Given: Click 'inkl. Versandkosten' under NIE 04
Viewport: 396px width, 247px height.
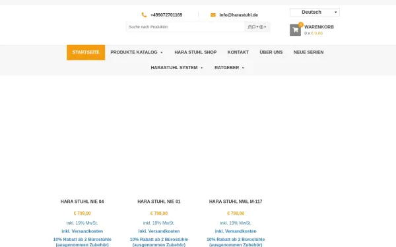Looking at the screenshot, I should [82, 231].
